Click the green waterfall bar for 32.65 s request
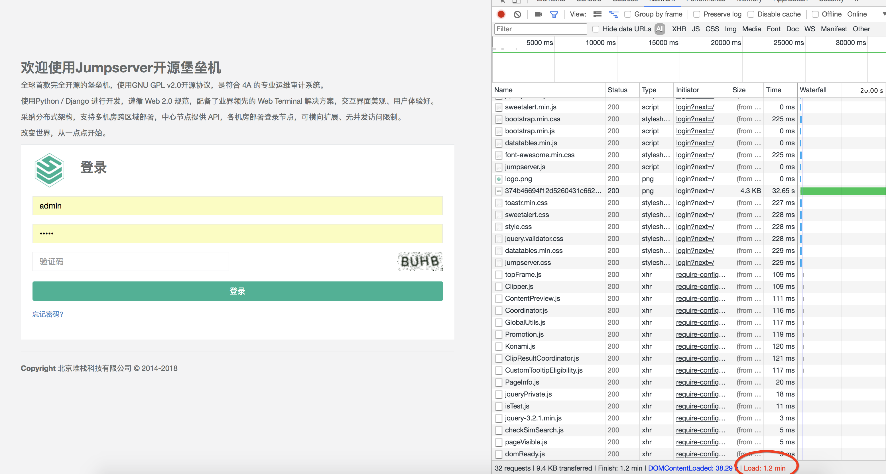Viewport: 886px width, 474px height. [x=843, y=191]
